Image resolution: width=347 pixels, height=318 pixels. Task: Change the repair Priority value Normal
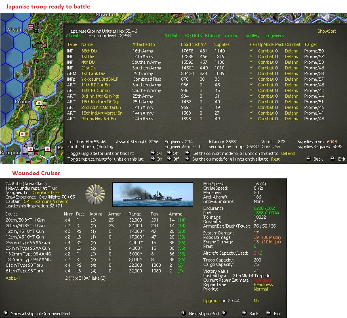click(x=261, y=289)
